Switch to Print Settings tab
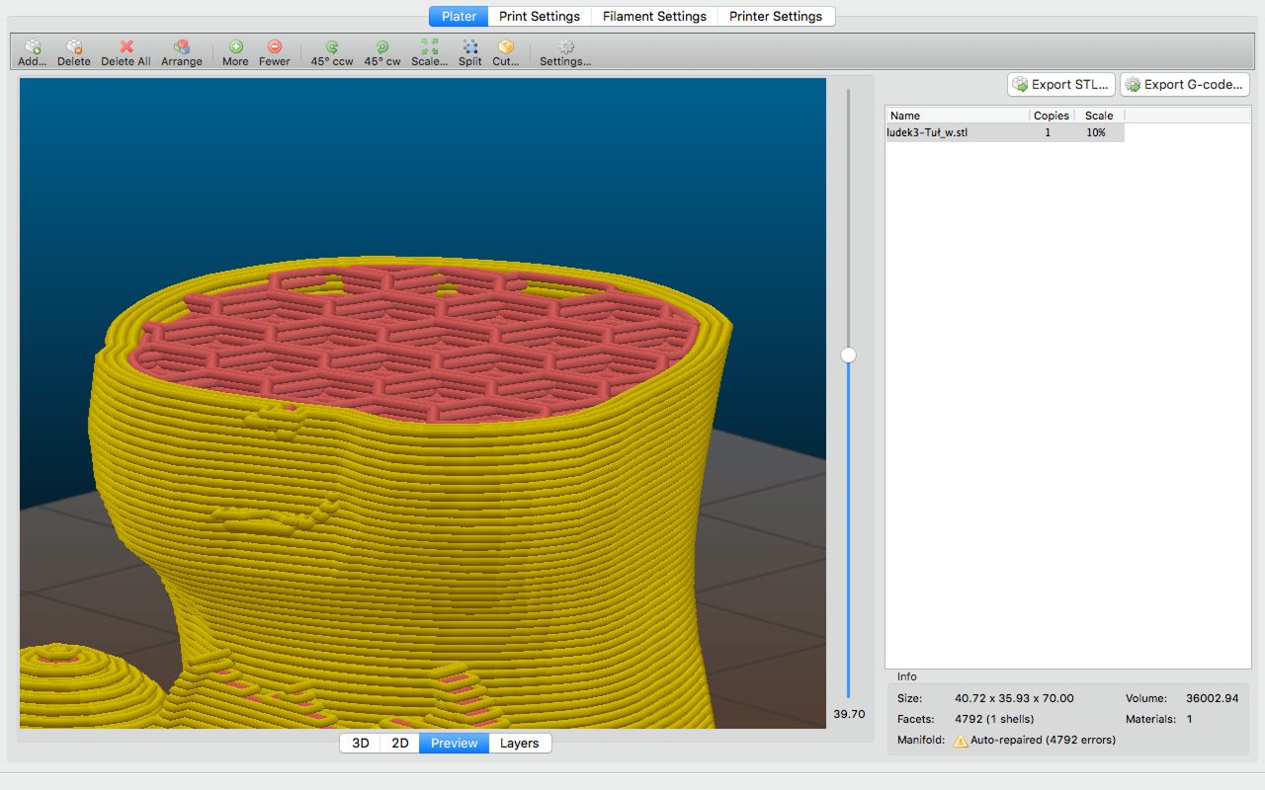 tap(540, 17)
